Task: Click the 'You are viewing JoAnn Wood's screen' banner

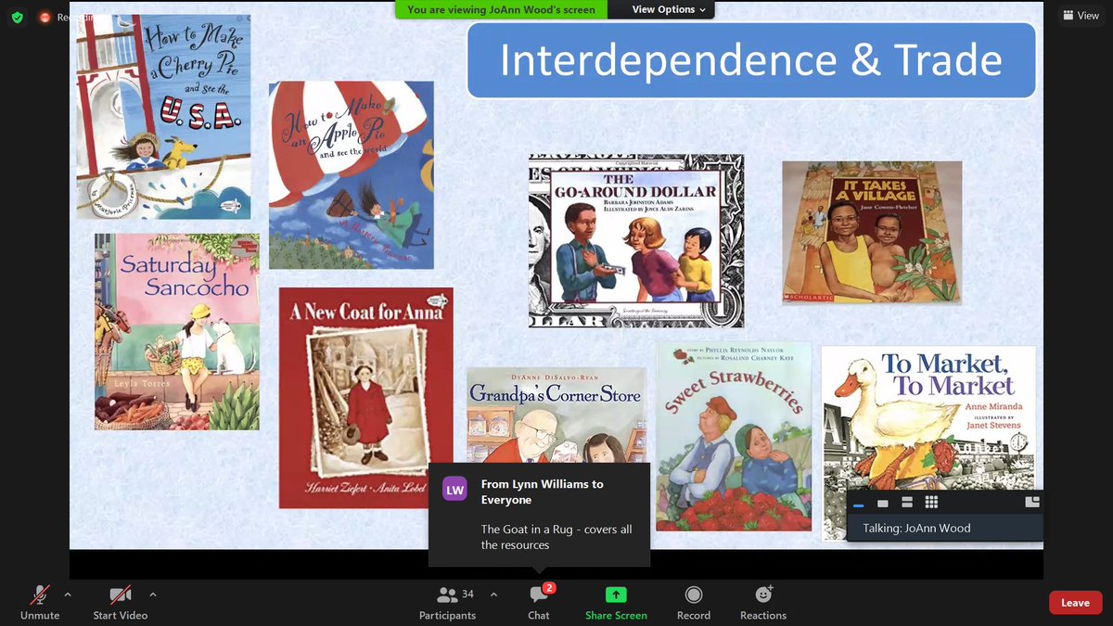Action: tap(502, 9)
